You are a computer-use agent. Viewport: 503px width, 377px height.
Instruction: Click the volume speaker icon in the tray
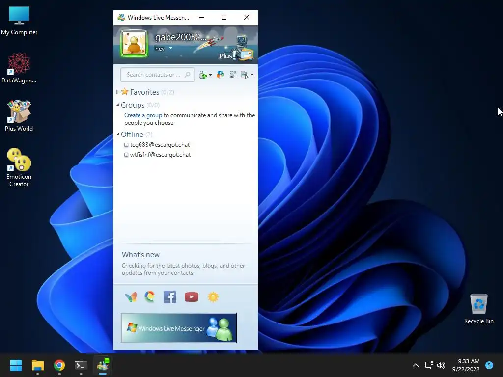tap(441, 365)
